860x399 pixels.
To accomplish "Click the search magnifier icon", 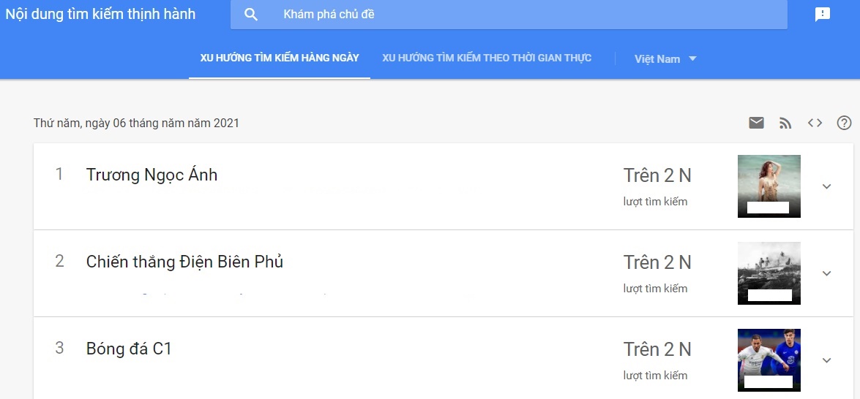I will click(251, 15).
